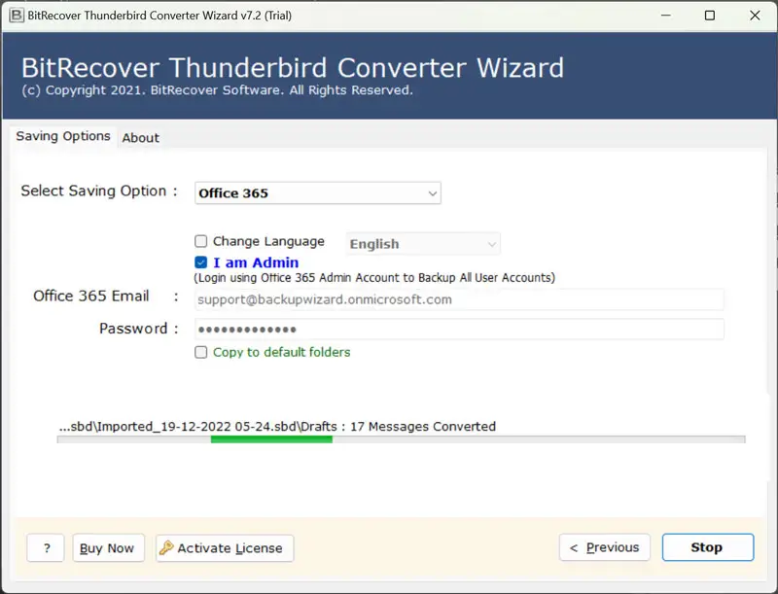778x594 pixels.
Task: Click the '17 Messages Converted' status text
Action: [423, 427]
